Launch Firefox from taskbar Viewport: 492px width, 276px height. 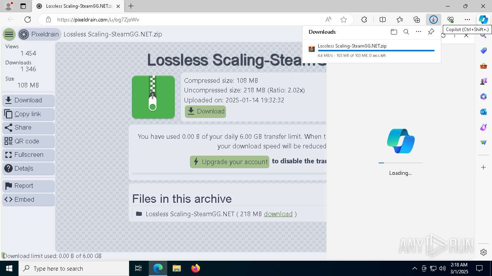(x=196, y=268)
